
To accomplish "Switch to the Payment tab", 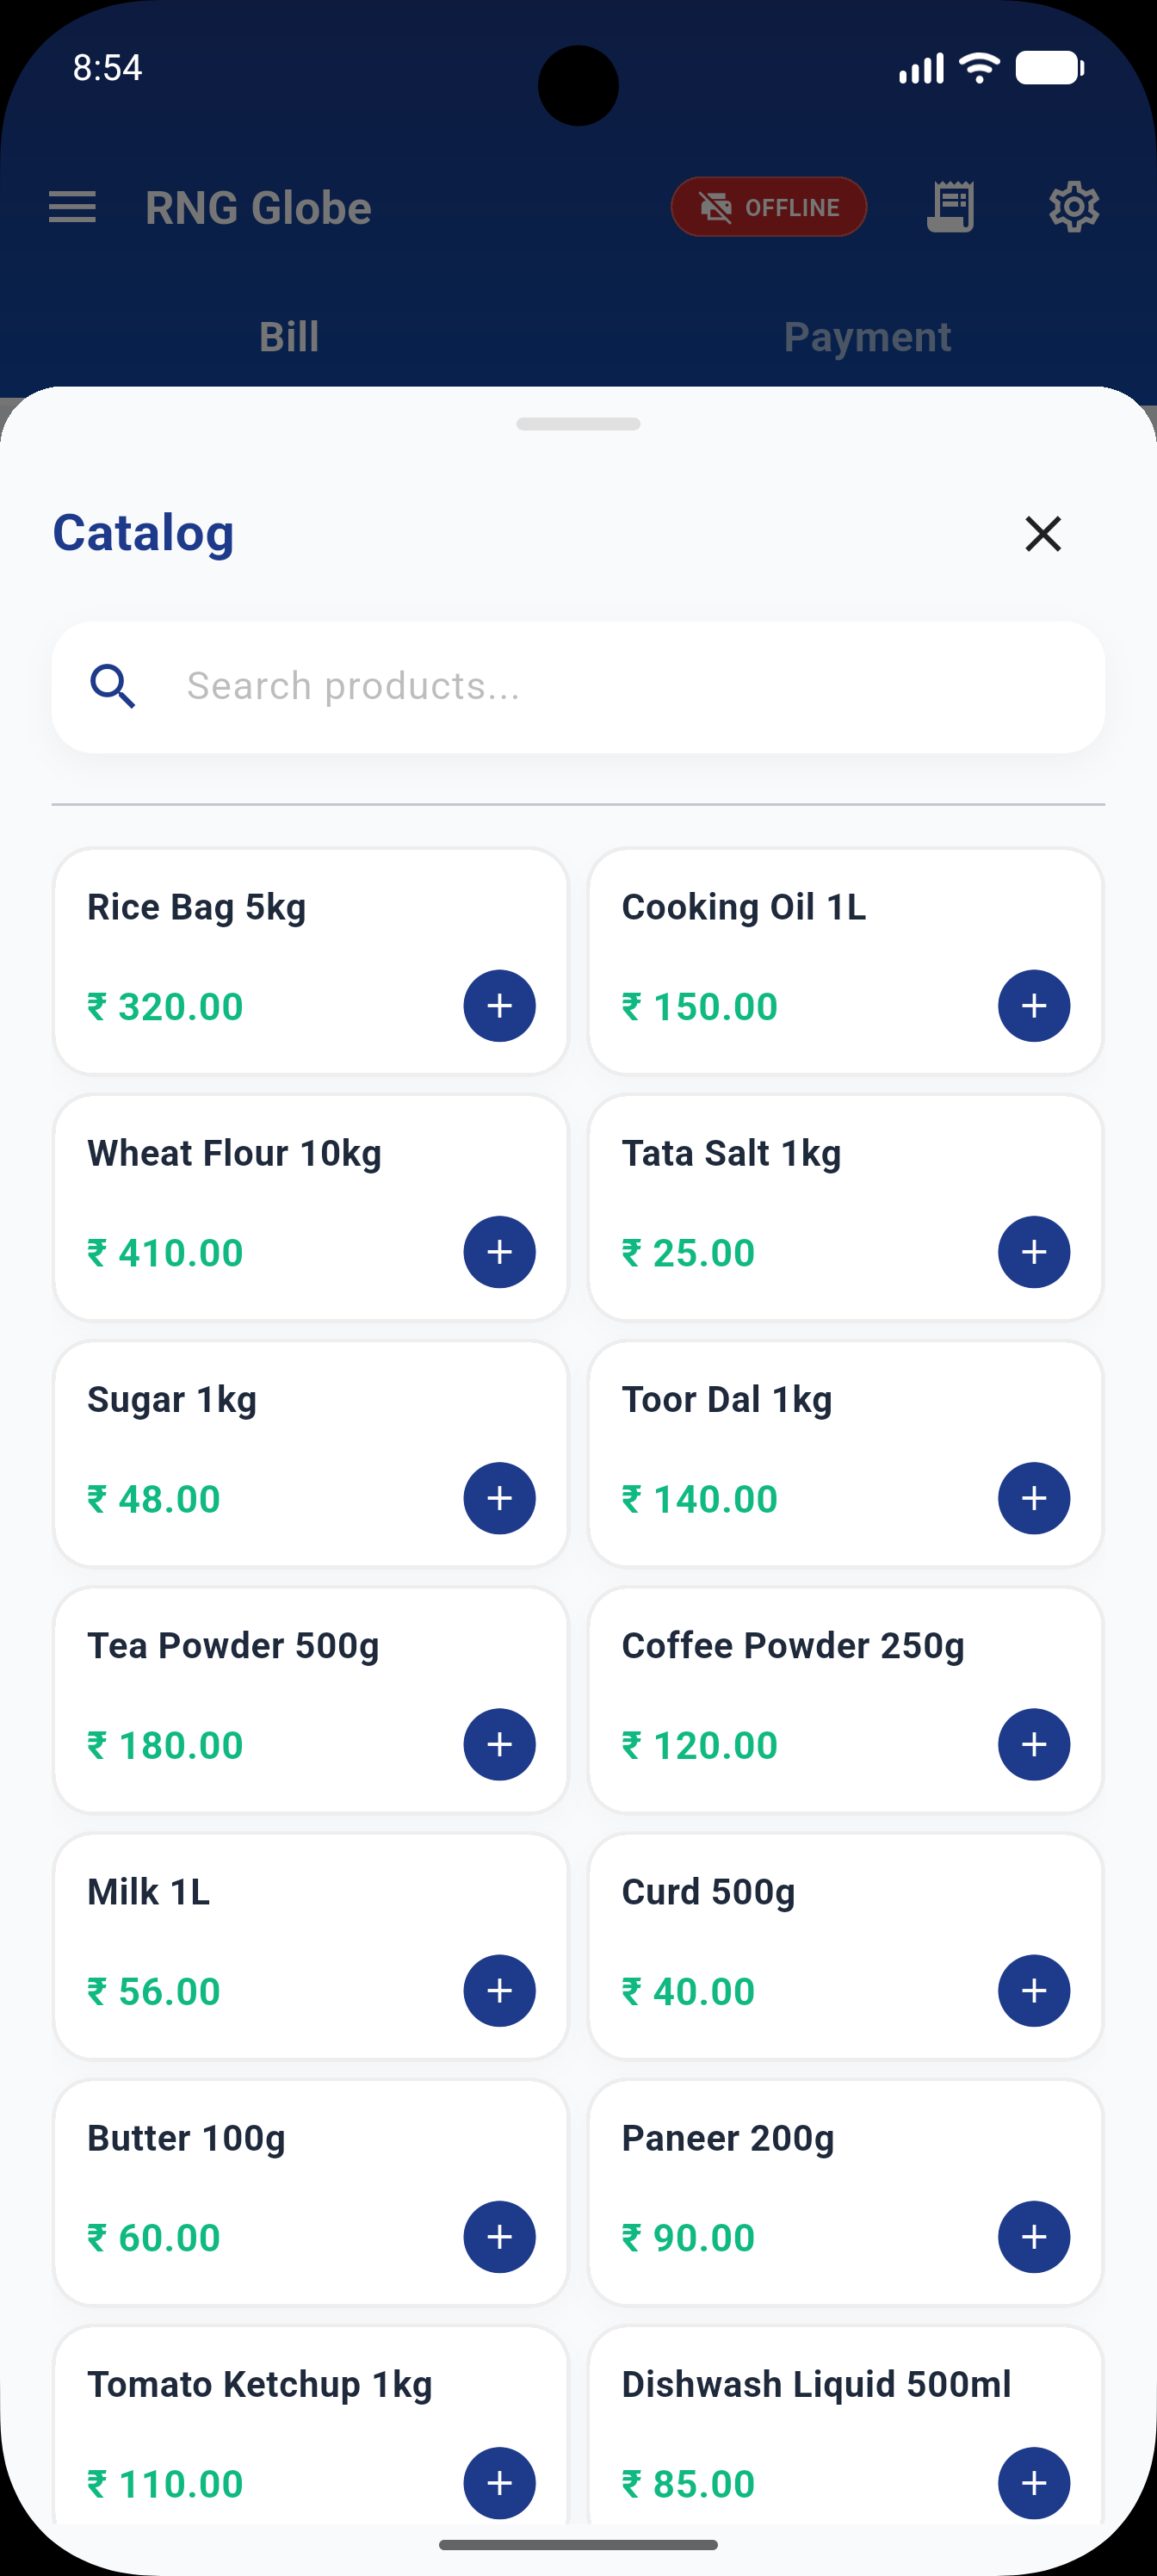I will (867, 337).
